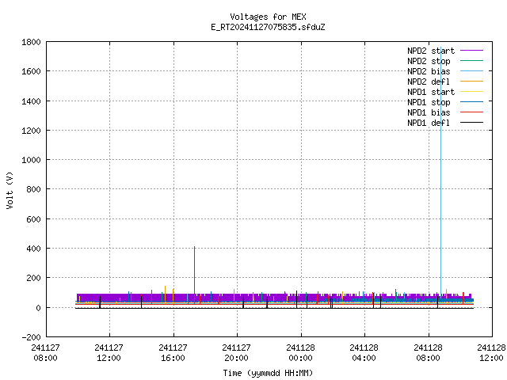Click the 800 y-axis tick label
The image size is (507, 380).
33,189
